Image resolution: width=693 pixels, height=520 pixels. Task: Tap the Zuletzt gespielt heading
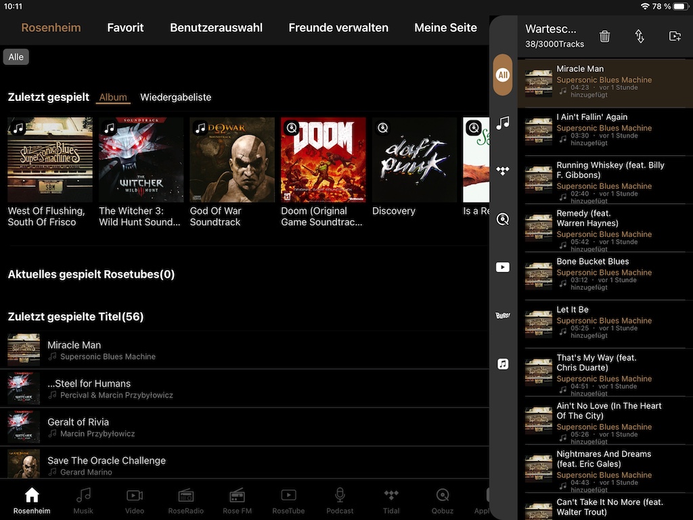coord(49,97)
